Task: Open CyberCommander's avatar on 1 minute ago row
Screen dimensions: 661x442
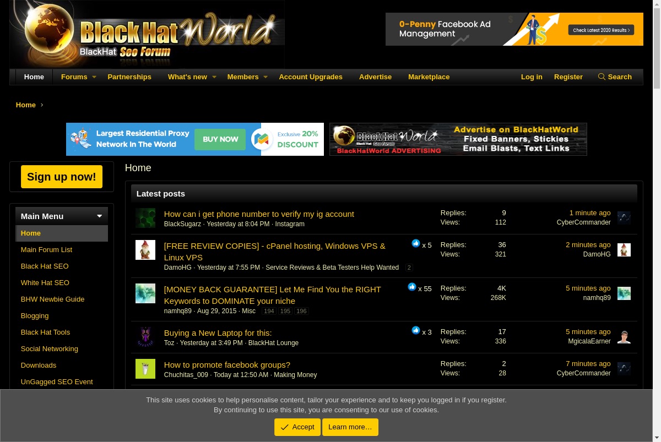Action: coord(624,218)
